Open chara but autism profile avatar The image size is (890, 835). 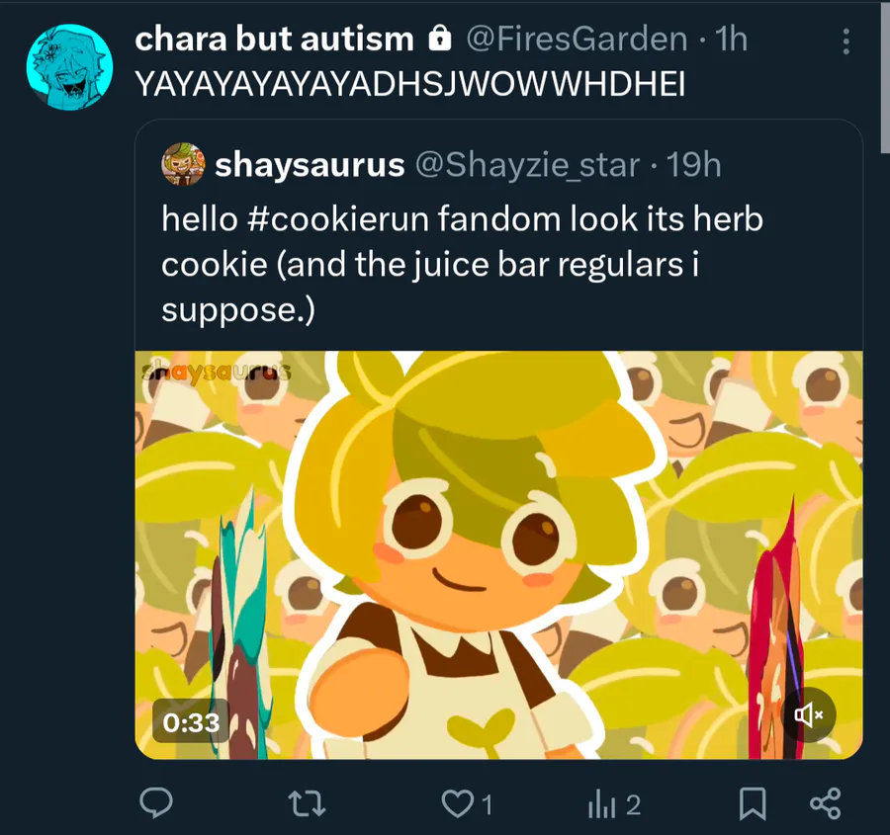[x=70, y=67]
